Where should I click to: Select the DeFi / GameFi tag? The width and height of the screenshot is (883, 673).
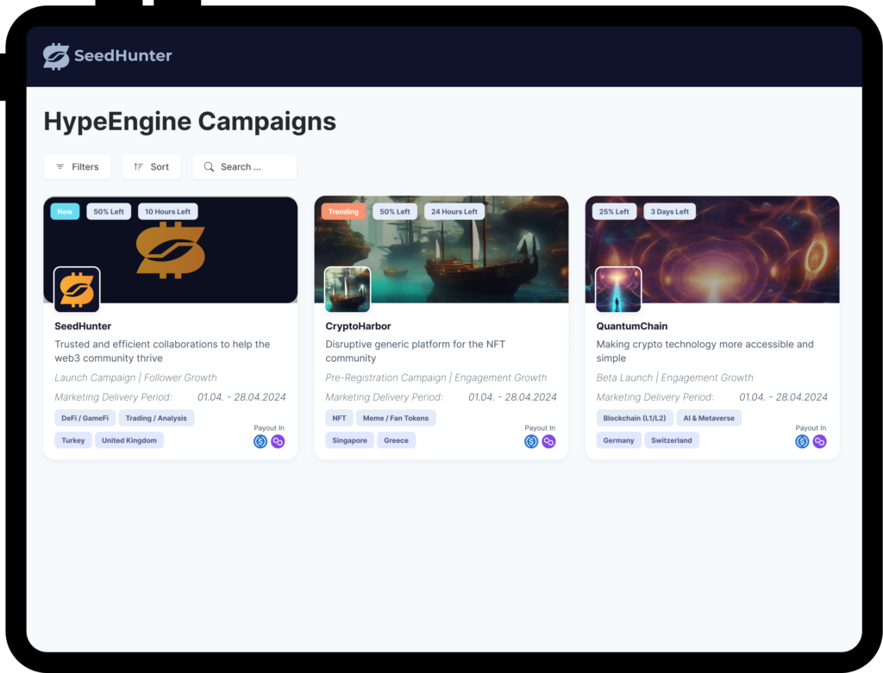click(85, 418)
